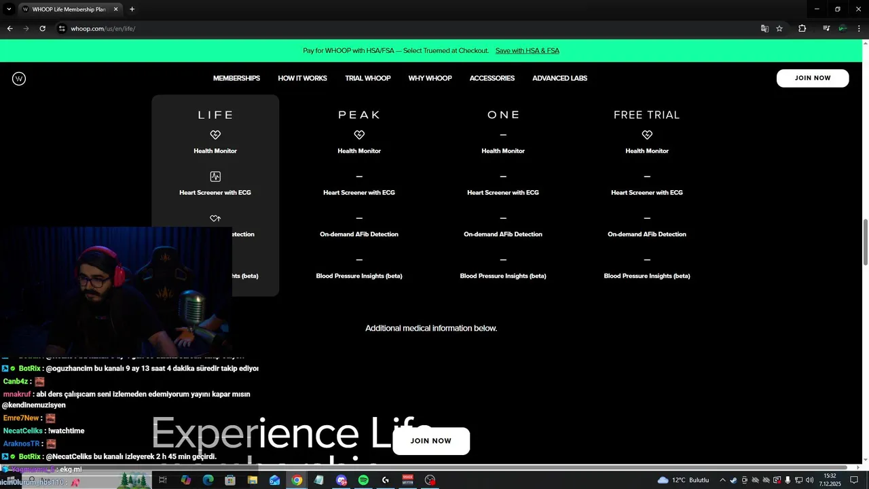This screenshot has width=869, height=489.
Task: Open the WHY WHOOP menu item
Action: (x=430, y=78)
